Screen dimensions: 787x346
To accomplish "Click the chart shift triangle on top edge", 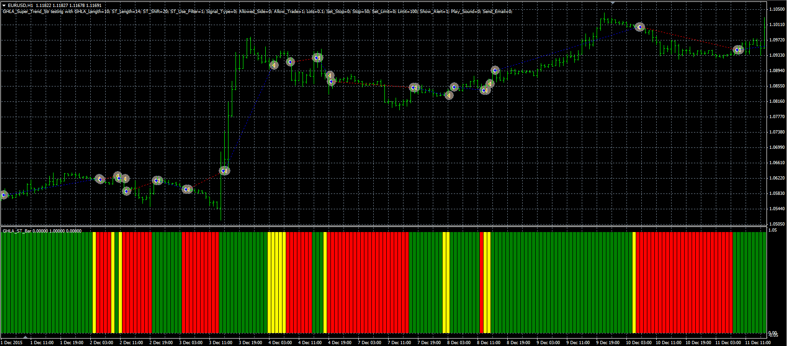I will pos(613,3).
